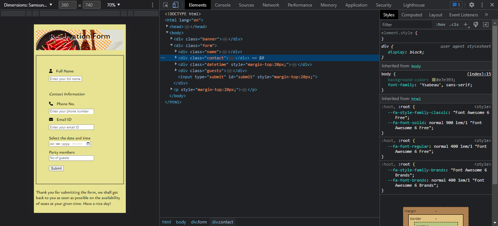
Task: Click the Submit button in the reservation form
Action: click(x=56, y=168)
